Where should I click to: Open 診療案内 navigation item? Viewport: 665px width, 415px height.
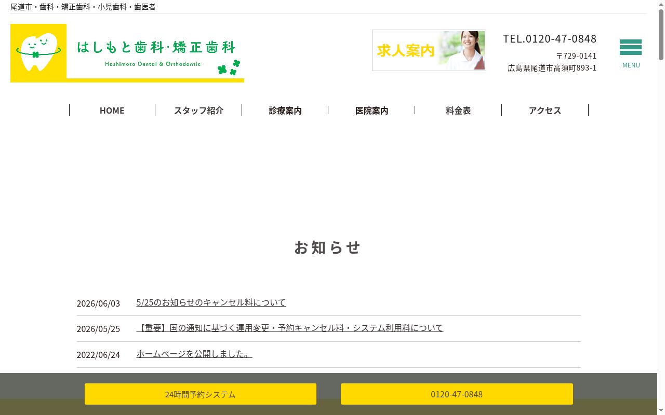click(285, 110)
